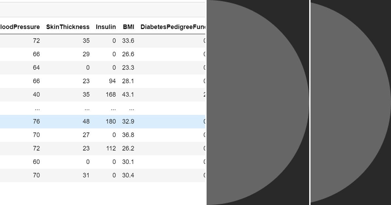Viewport: 391px width, 205px height.
Task: Select the SkinThickness cell with value 31
Action: point(86,175)
